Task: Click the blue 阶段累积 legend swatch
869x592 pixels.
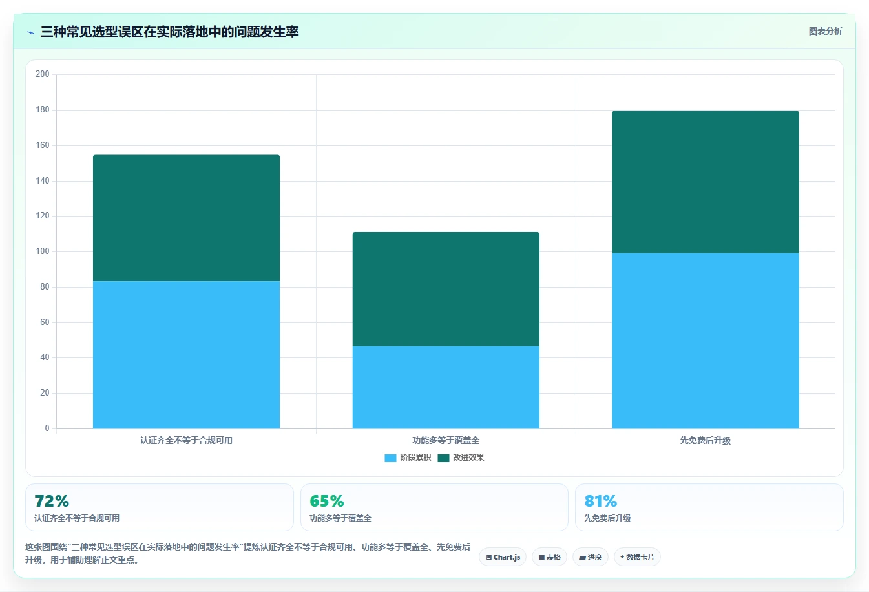Action: coord(390,458)
